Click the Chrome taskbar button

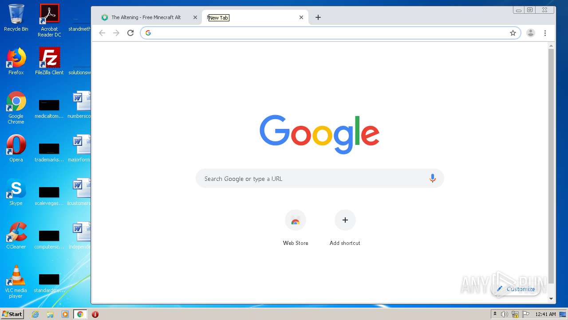coord(80,314)
